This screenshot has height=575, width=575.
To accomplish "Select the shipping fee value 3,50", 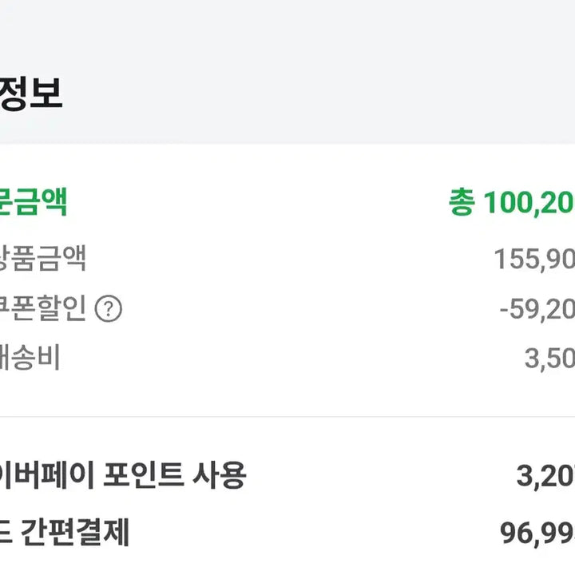I will click(x=549, y=359).
